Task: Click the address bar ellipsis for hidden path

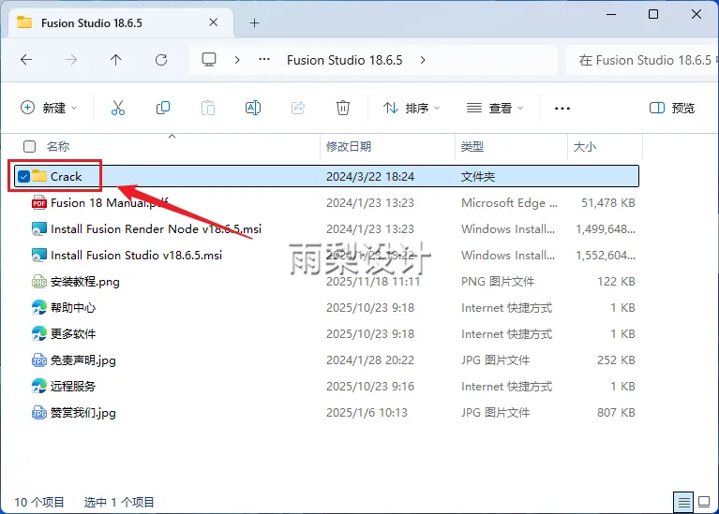Action: pyautogui.click(x=264, y=60)
